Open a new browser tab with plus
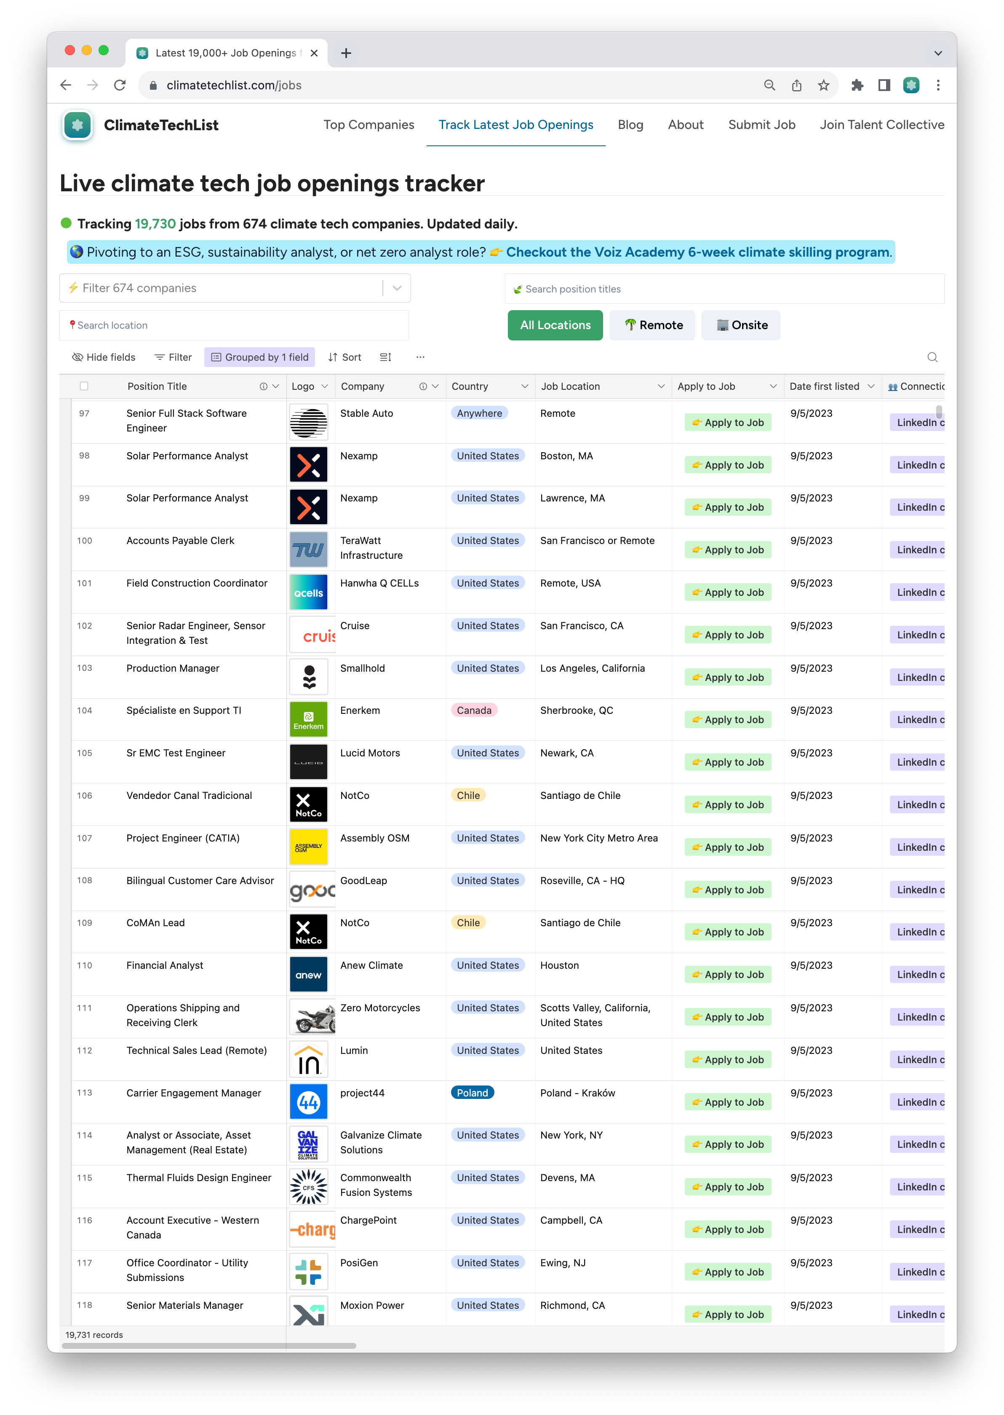 (x=346, y=53)
